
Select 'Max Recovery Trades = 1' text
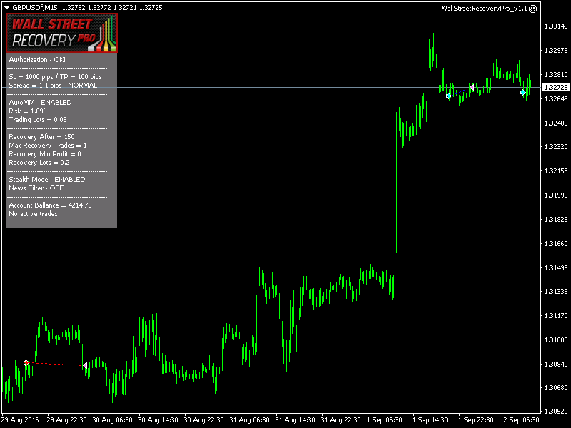point(48,146)
